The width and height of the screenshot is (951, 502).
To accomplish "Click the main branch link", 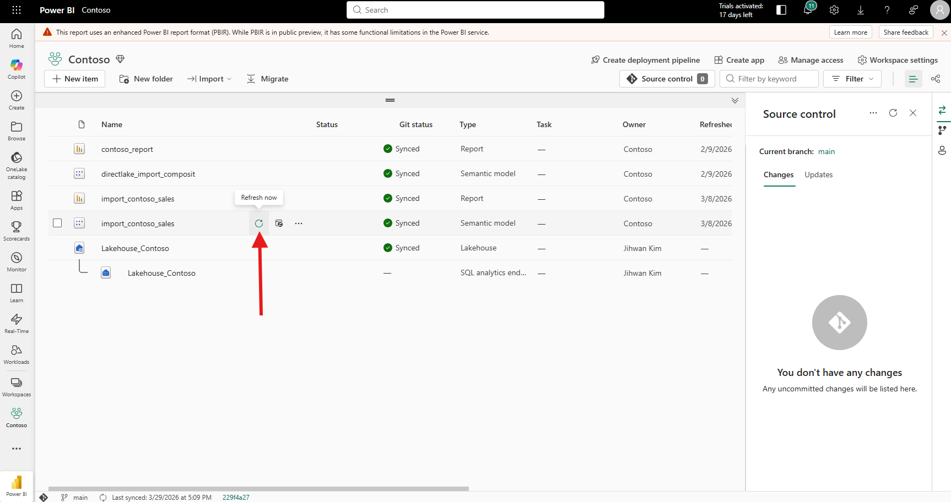I will pyautogui.click(x=826, y=151).
